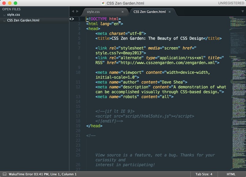Close the style.css tab

(122, 12)
